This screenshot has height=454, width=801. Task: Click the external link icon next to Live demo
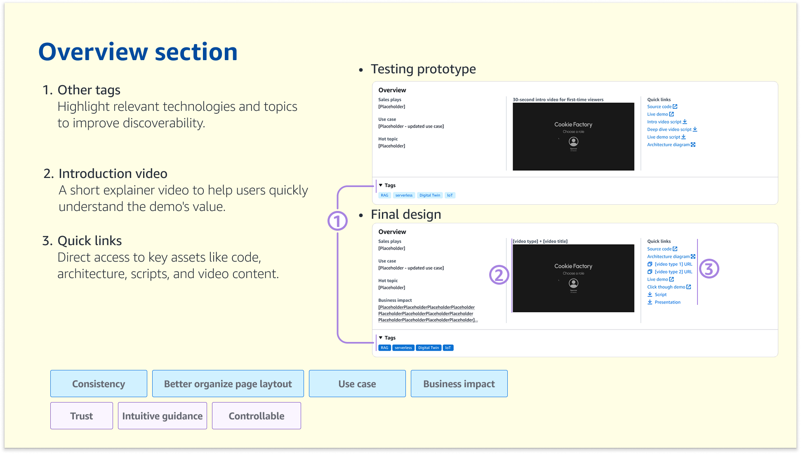672,114
